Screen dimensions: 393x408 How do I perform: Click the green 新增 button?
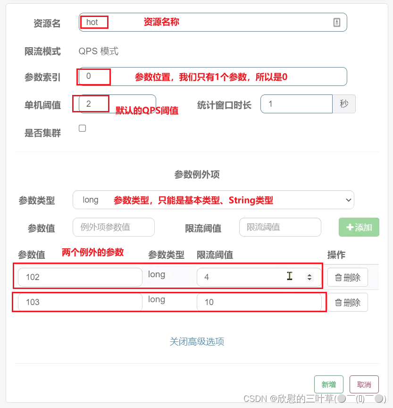pos(328,384)
